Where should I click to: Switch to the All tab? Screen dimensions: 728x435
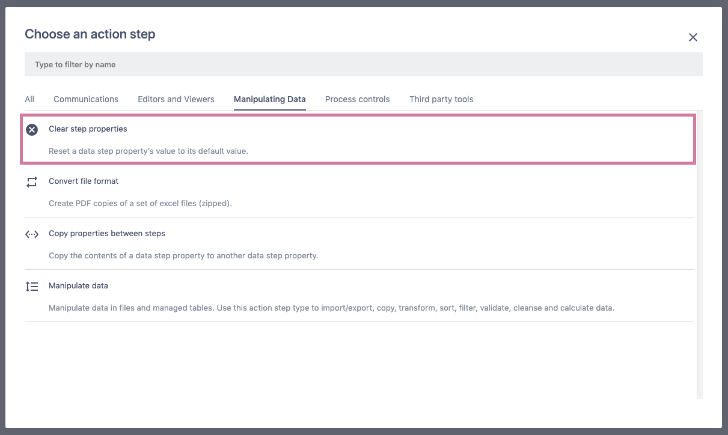(x=29, y=99)
